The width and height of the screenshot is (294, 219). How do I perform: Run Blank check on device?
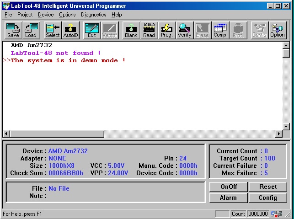click(x=131, y=30)
